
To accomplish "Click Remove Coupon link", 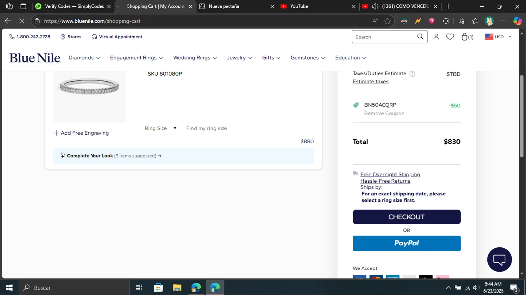I will [x=384, y=113].
